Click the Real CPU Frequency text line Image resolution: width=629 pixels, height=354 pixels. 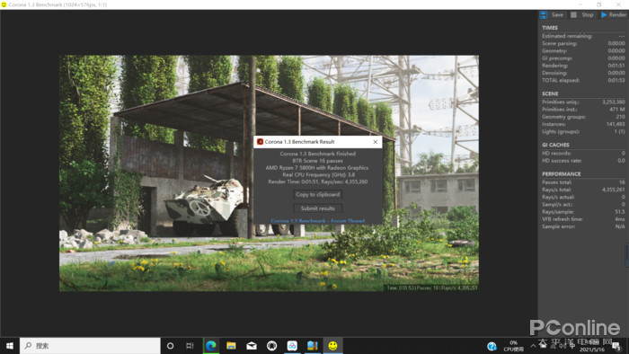[318, 175]
